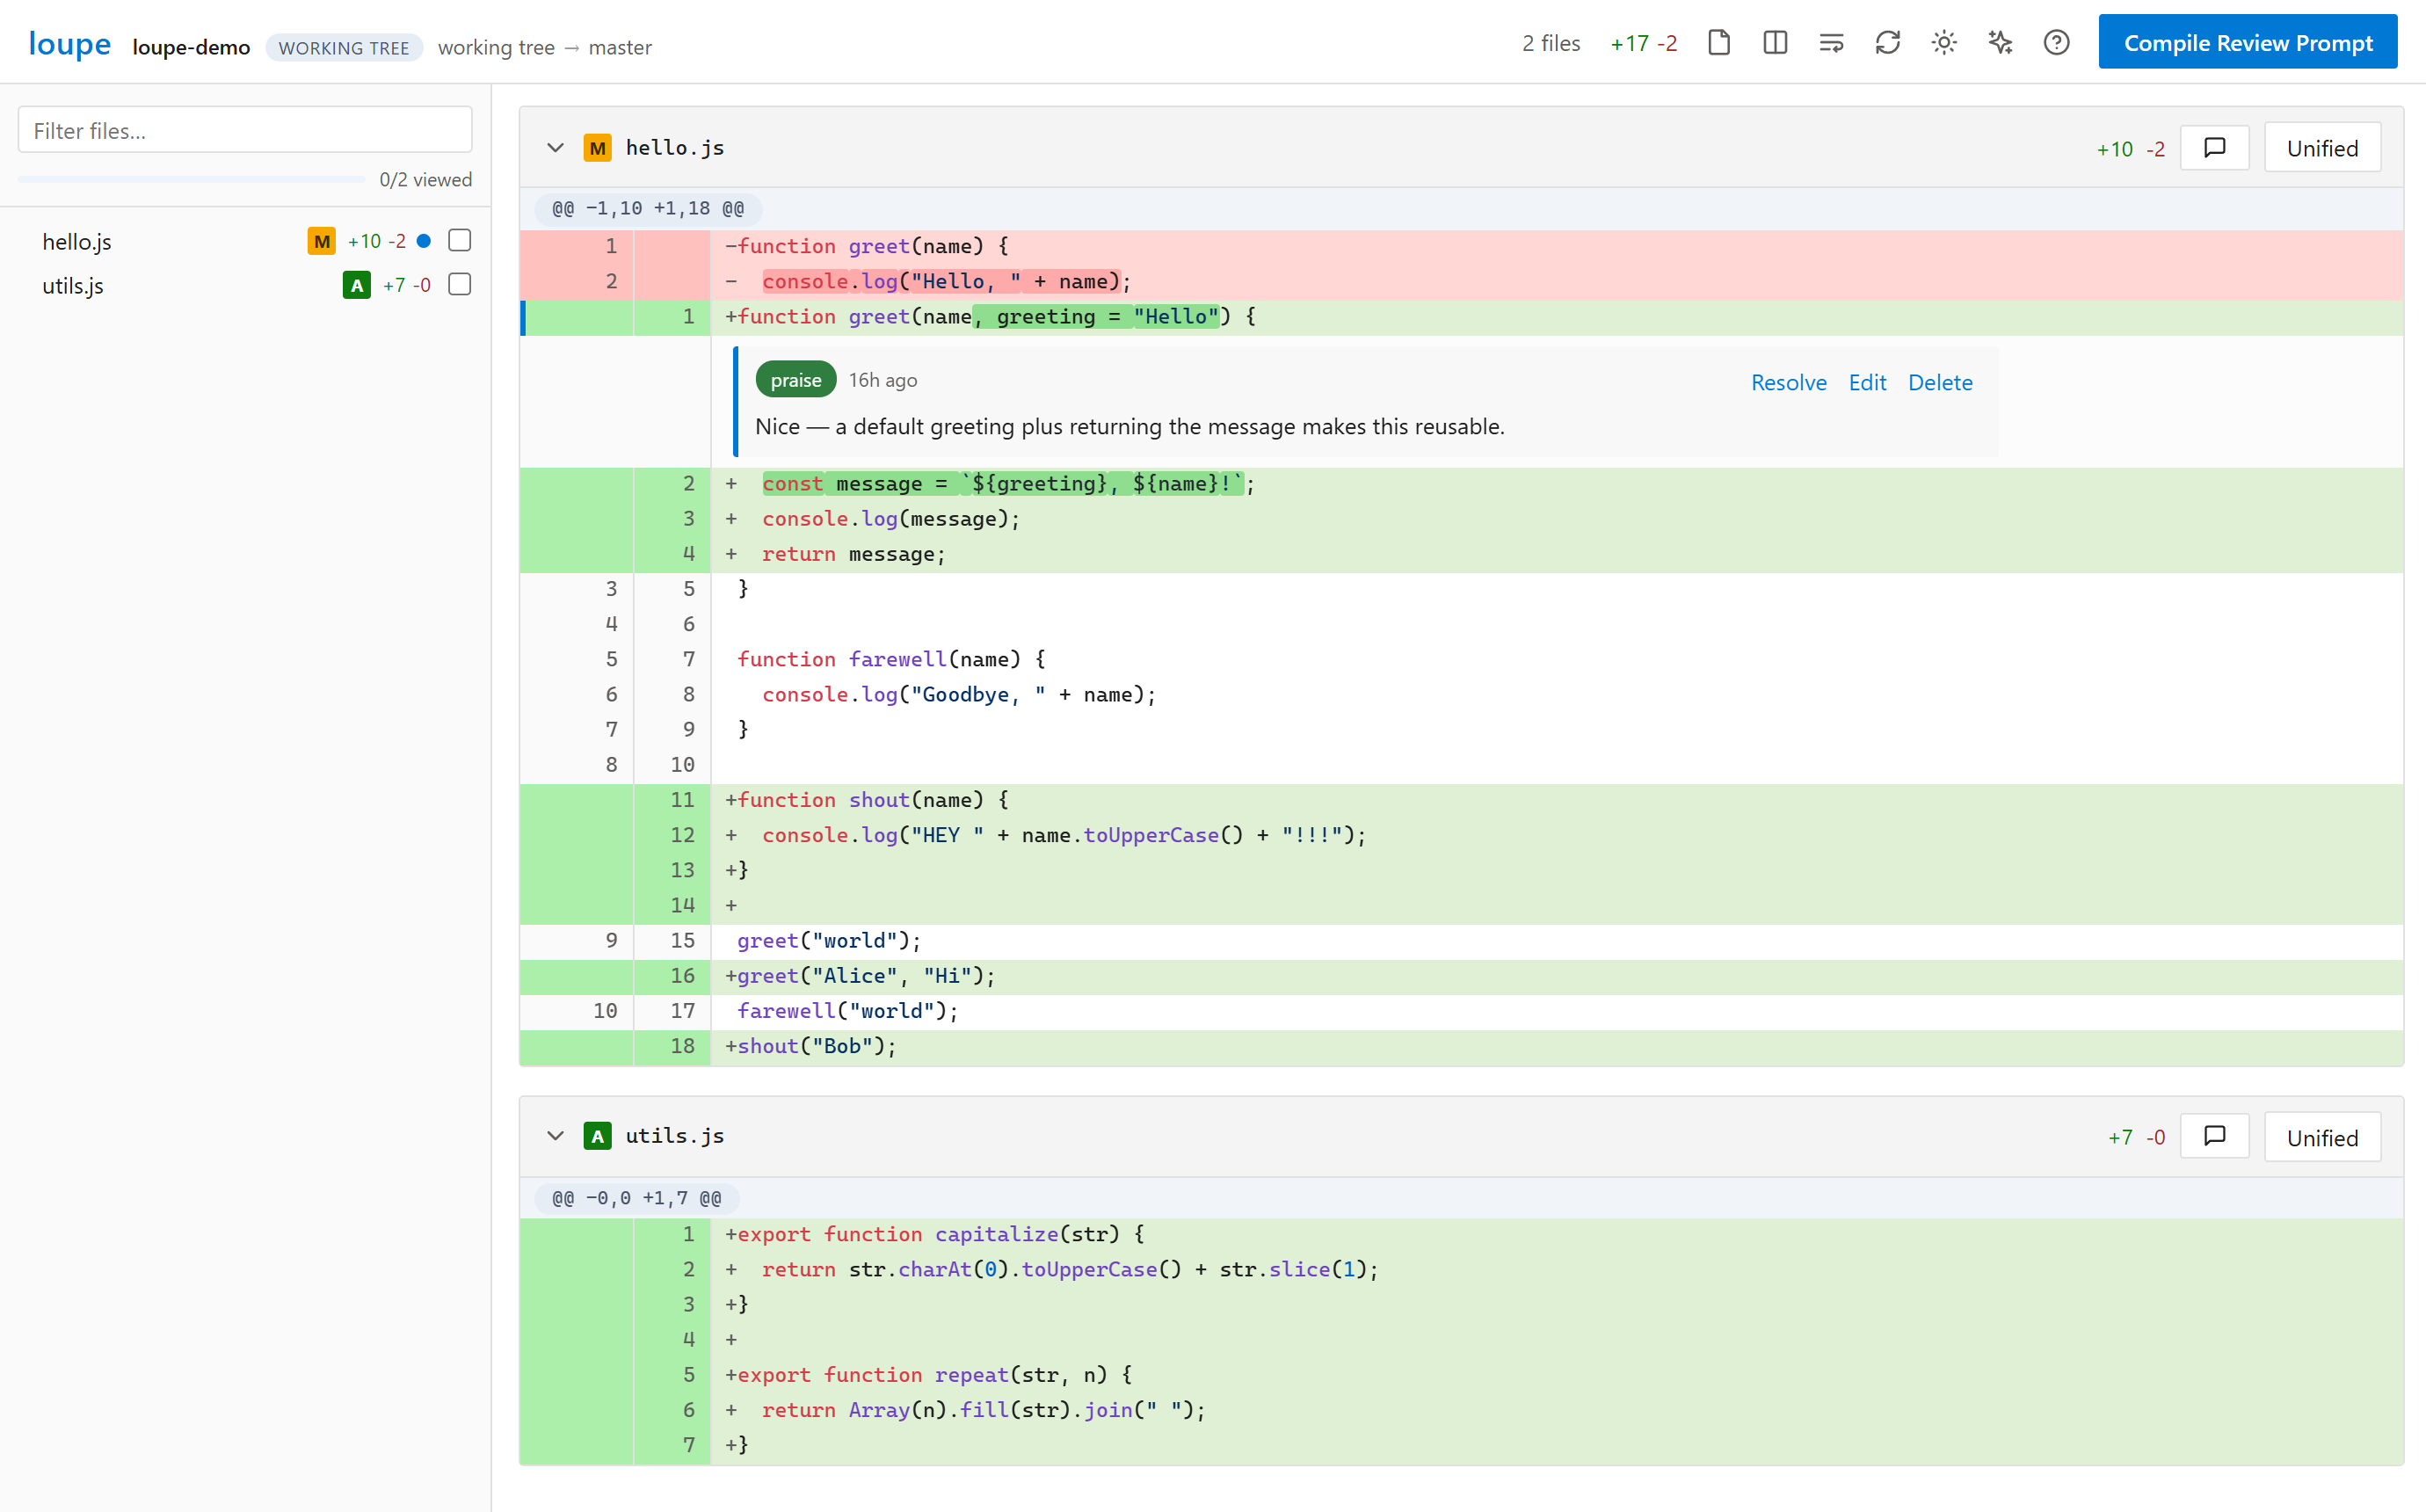Toggle split view columns icon
The image size is (2426, 1512).
[x=1776, y=43]
